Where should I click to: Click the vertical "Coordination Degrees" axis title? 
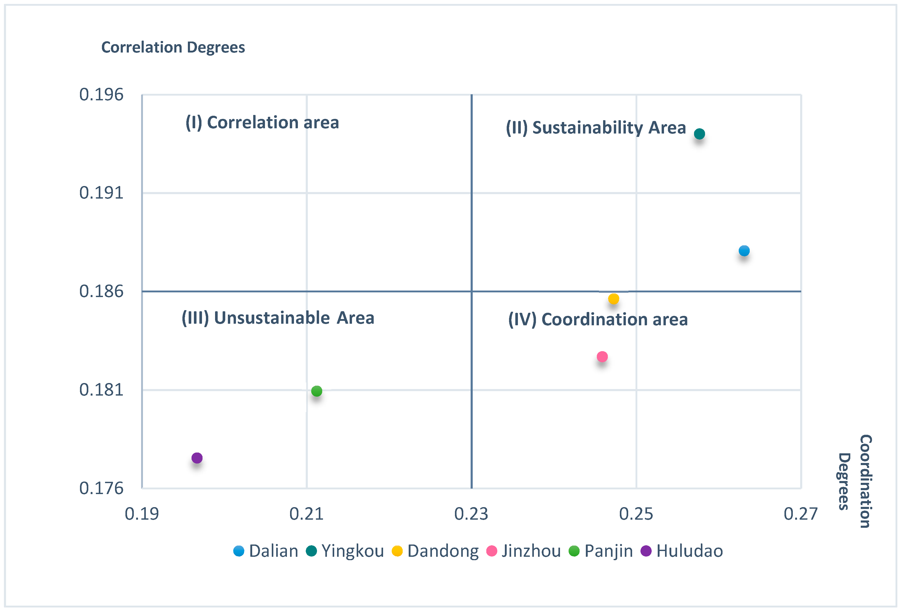pos(854,481)
